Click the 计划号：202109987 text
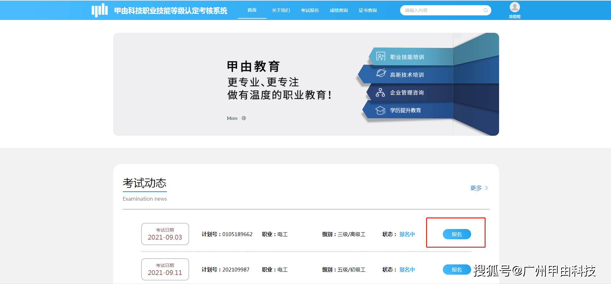Viewport: 611px width, 284px height. (x=225, y=270)
